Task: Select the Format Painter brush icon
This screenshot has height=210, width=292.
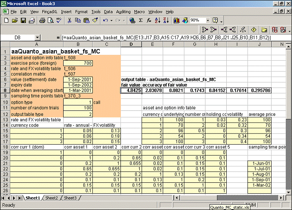Action: (95, 20)
